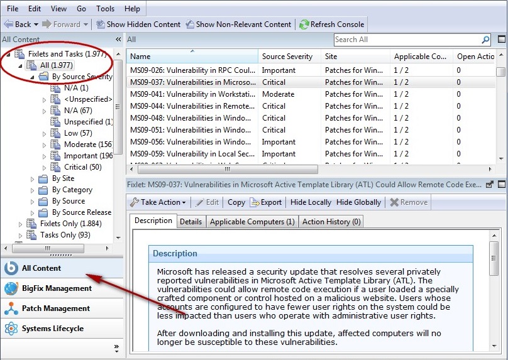Click the Forward arrow icon
The image size is (508, 360).
tap(47, 25)
